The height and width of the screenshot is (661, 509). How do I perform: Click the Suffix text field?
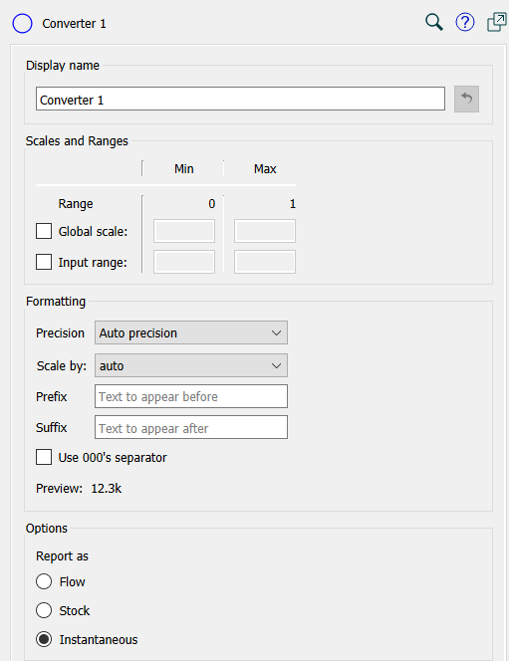point(191,427)
